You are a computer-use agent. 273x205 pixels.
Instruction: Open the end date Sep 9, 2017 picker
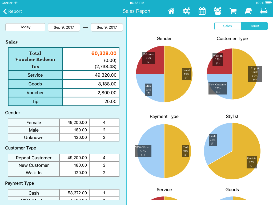pos(107,27)
